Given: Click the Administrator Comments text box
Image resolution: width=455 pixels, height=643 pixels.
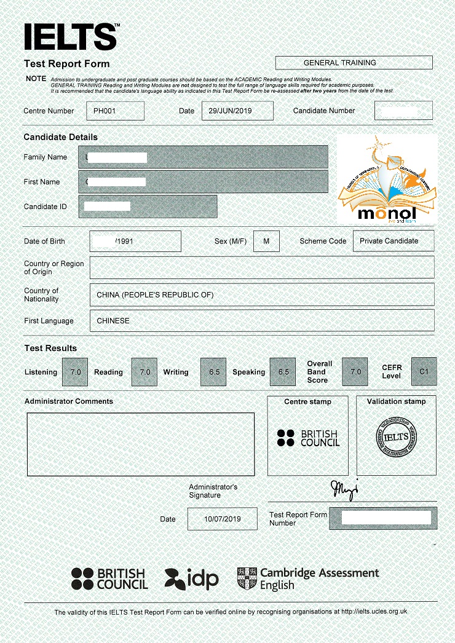Looking at the screenshot, I should click(141, 444).
